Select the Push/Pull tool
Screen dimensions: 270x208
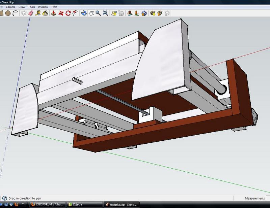point(54,13)
